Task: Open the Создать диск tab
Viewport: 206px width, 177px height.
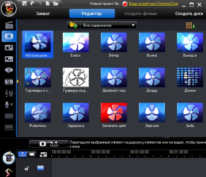Action: [189, 14]
